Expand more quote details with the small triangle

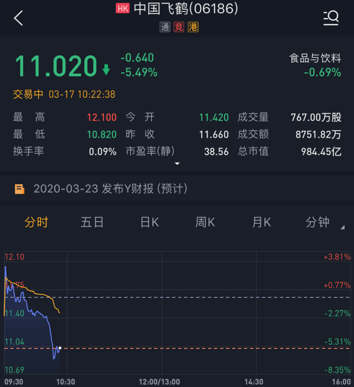(x=177, y=164)
